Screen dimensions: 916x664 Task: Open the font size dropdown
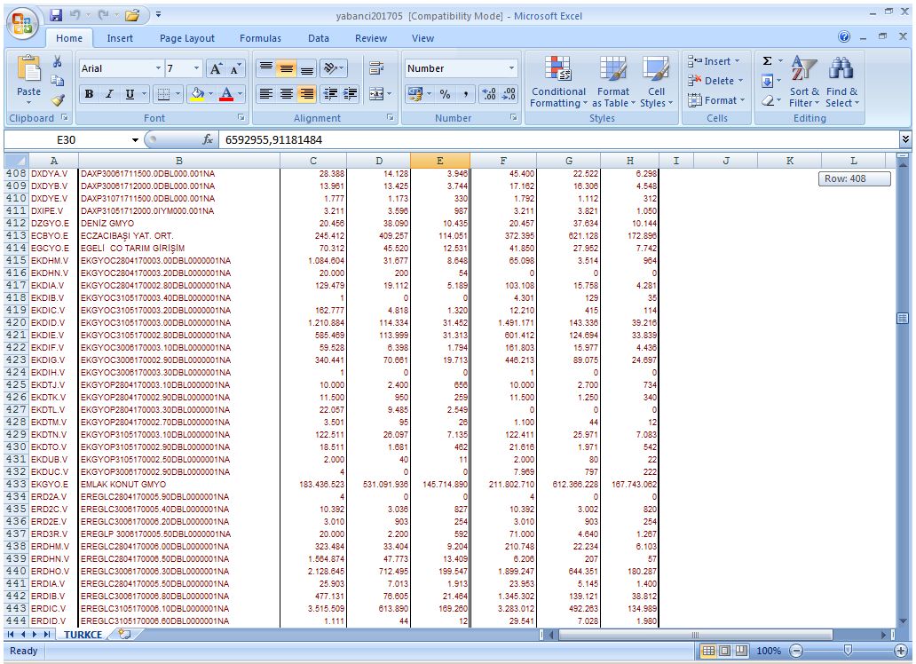197,68
